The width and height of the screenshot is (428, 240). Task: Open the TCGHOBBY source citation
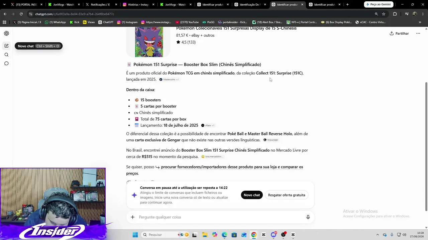pyautogui.click(x=271, y=140)
